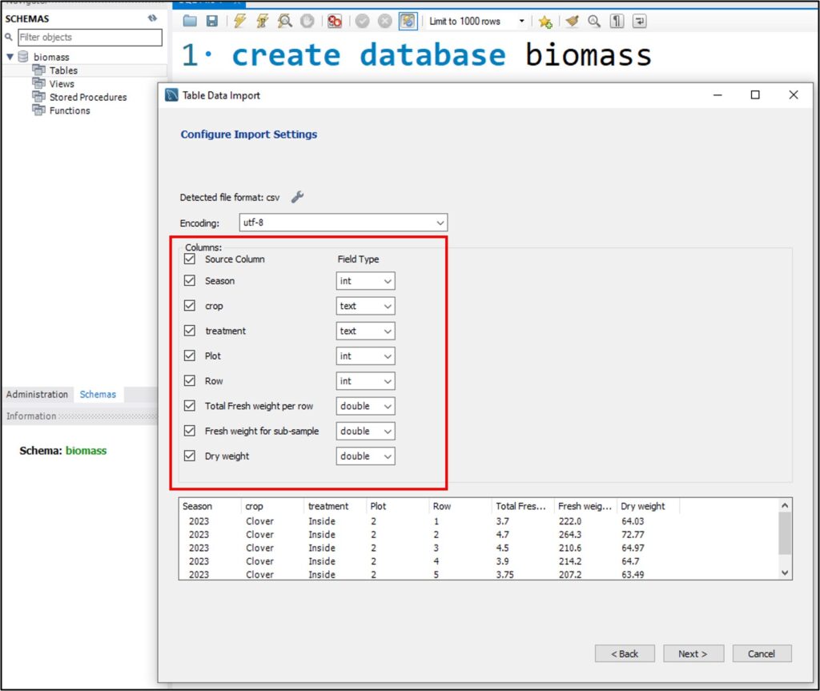Select the Tables item under biomass

[63, 70]
